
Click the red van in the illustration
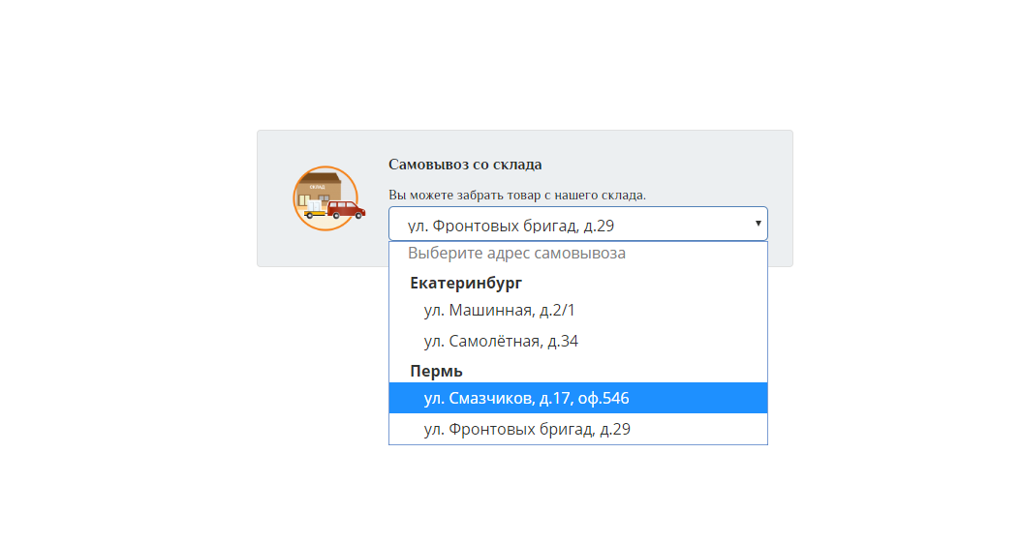pos(346,210)
